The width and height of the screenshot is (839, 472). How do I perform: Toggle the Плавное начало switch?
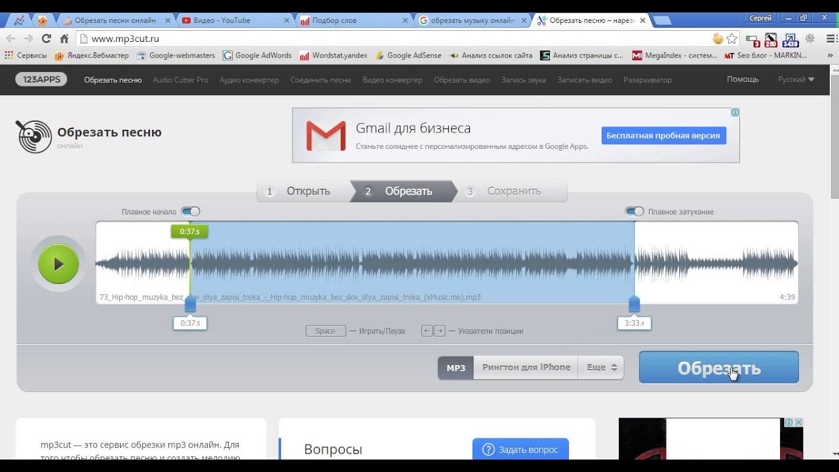coord(191,212)
